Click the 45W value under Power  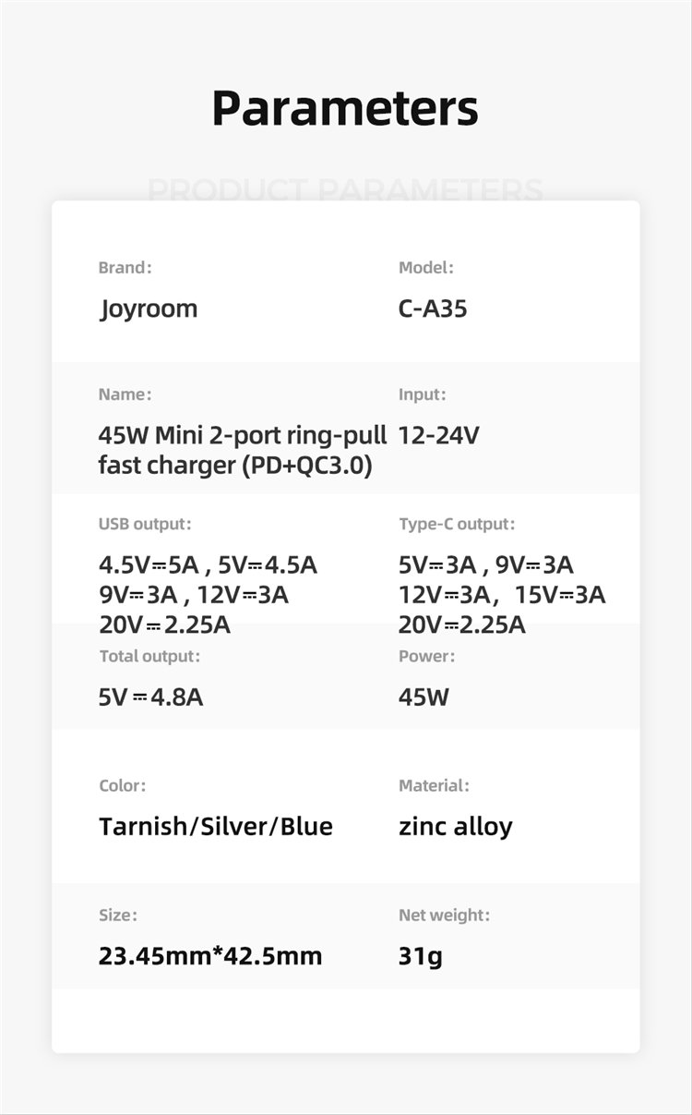(424, 697)
